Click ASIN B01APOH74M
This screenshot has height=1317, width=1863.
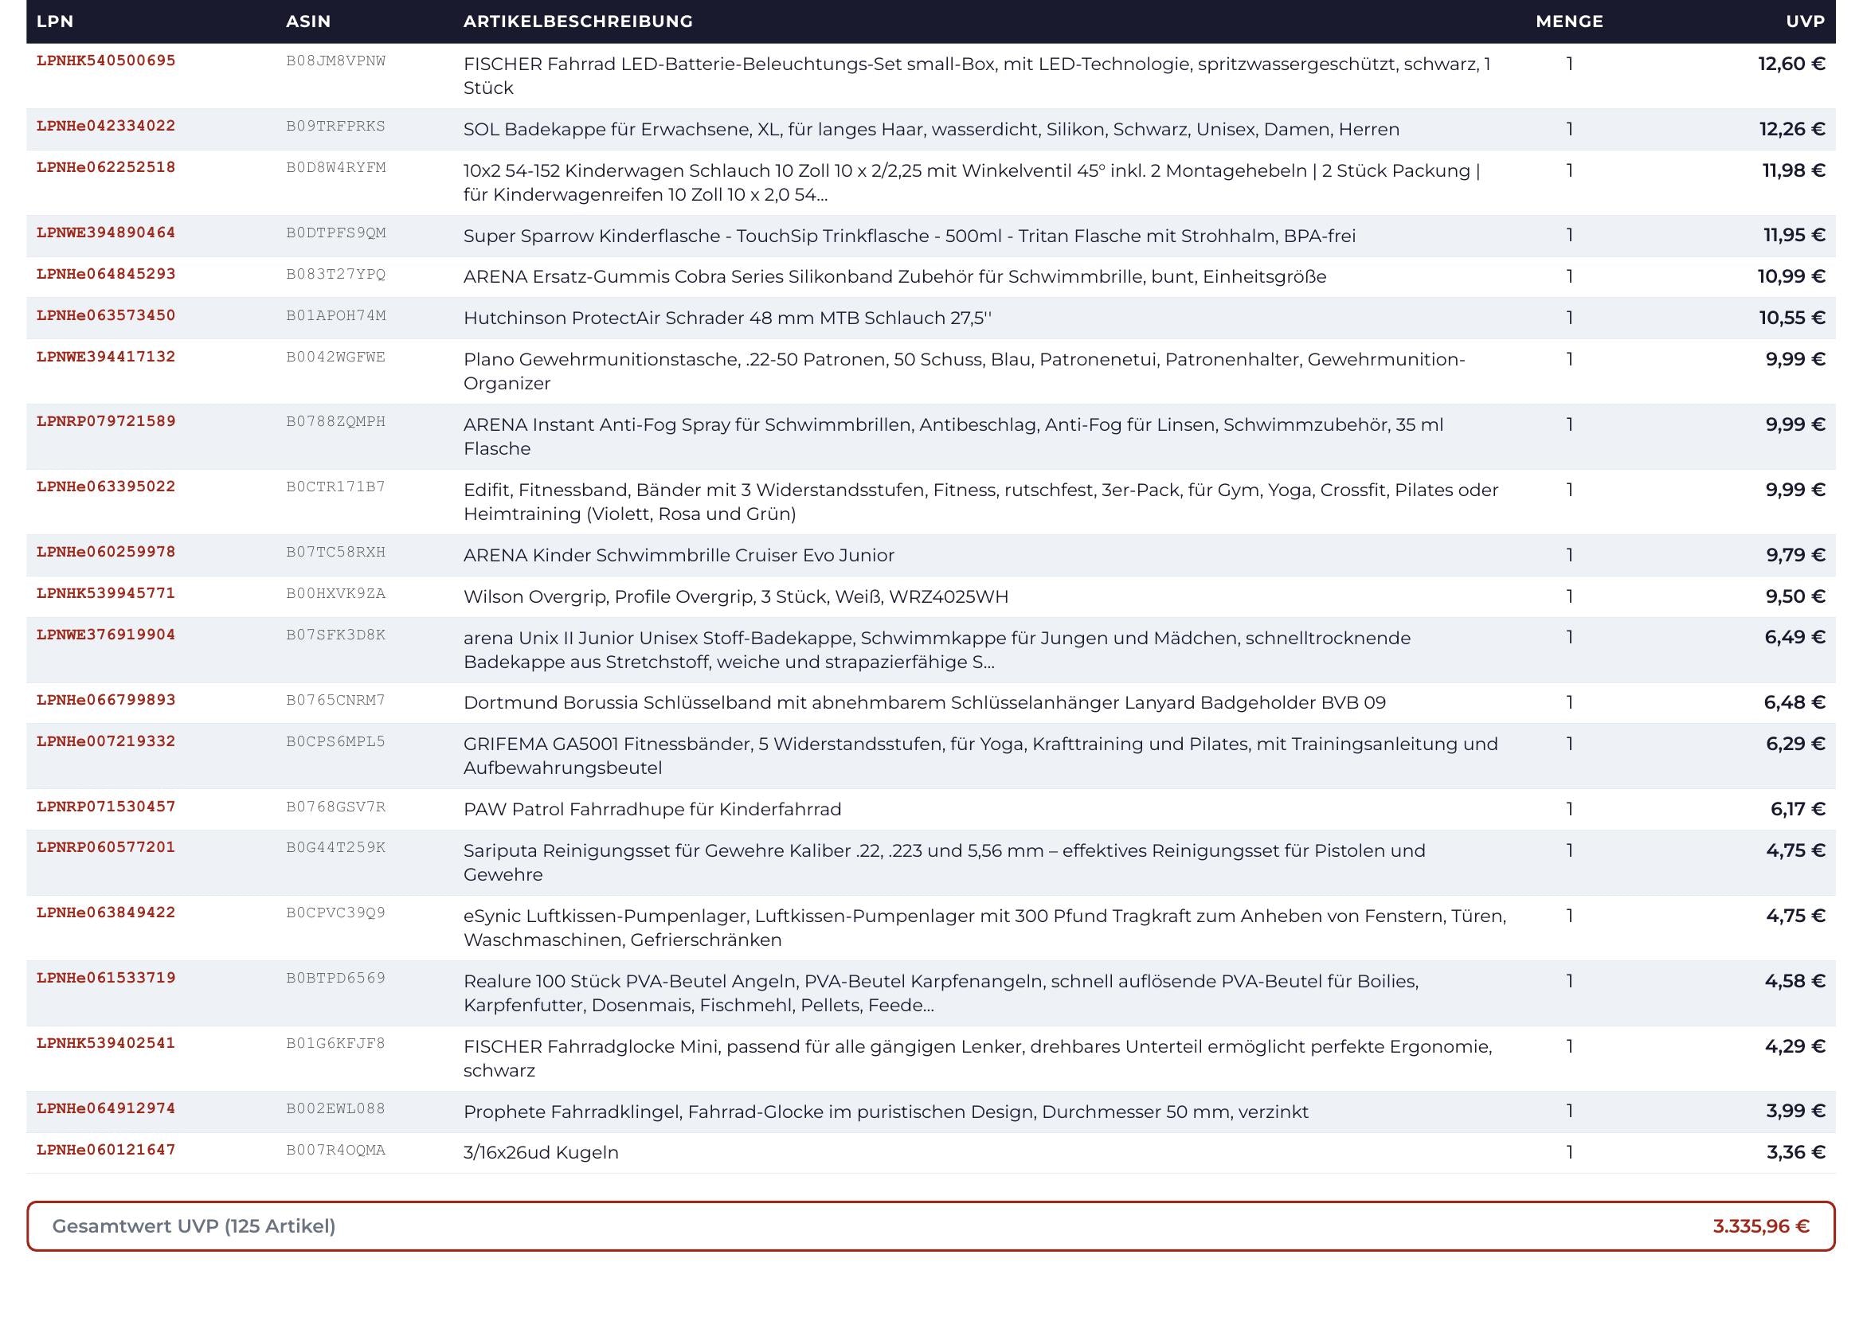click(x=336, y=316)
